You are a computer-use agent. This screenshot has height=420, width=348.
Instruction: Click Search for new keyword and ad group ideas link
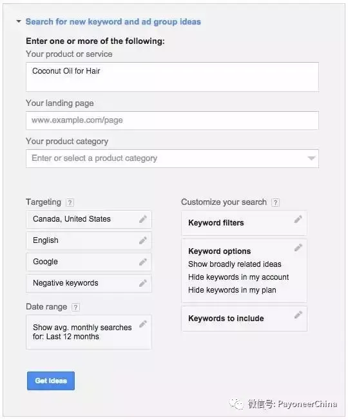(x=113, y=22)
